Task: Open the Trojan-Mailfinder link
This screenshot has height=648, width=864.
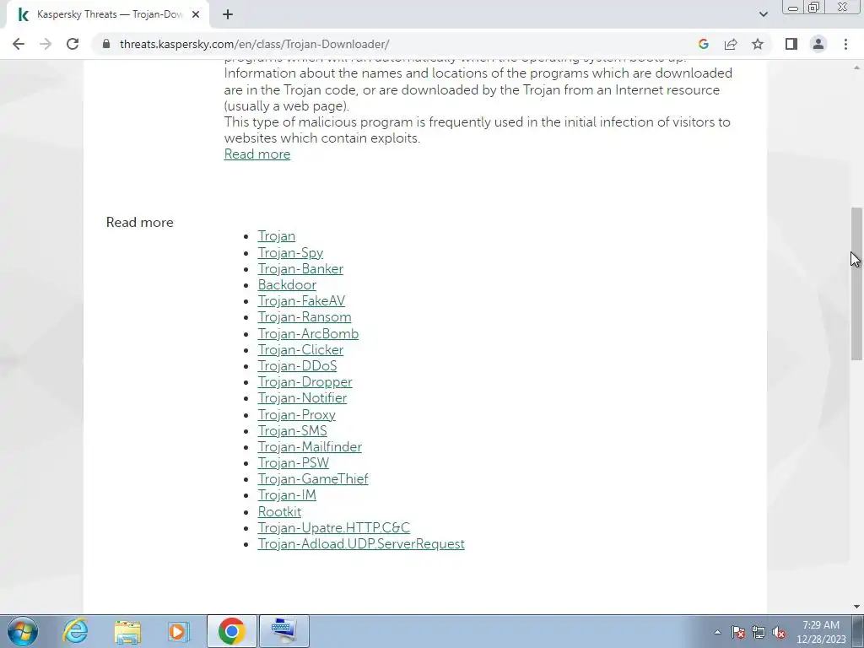Action: 310,446
